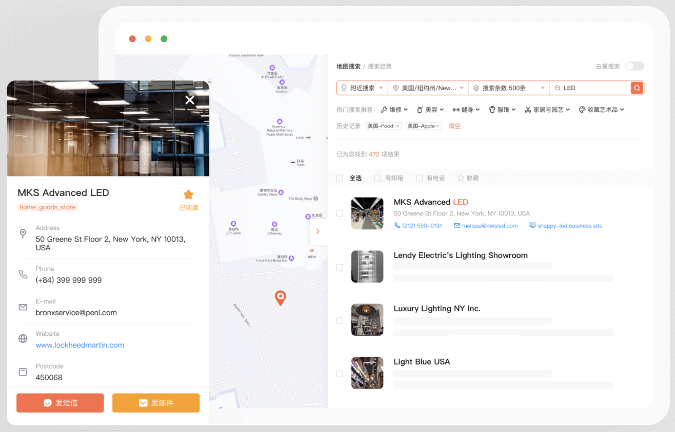Click the ALEX AND ANI map marker
This screenshot has width=675, height=432.
click(x=272, y=68)
